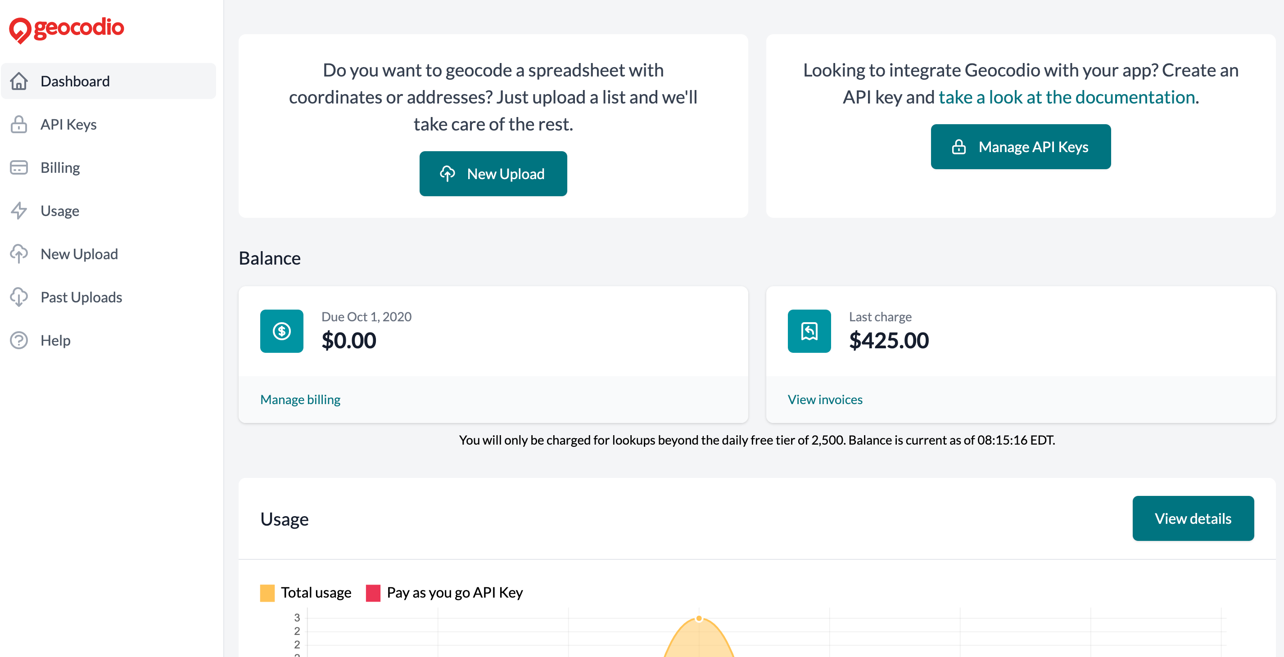1284x657 pixels.
Task: Select the highlighted peak point on the usage chart
Action: tap(698, 618)
